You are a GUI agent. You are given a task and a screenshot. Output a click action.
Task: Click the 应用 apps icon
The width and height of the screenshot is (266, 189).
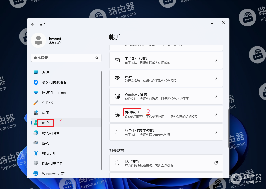(x=36, y=113)
